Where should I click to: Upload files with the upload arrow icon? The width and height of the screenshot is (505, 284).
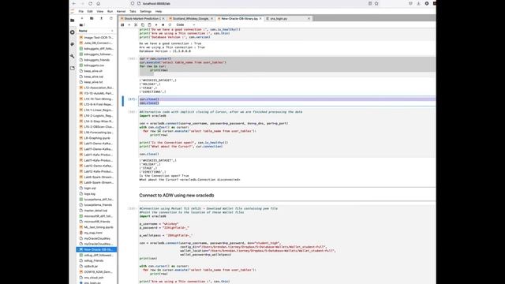pos(101,18)
